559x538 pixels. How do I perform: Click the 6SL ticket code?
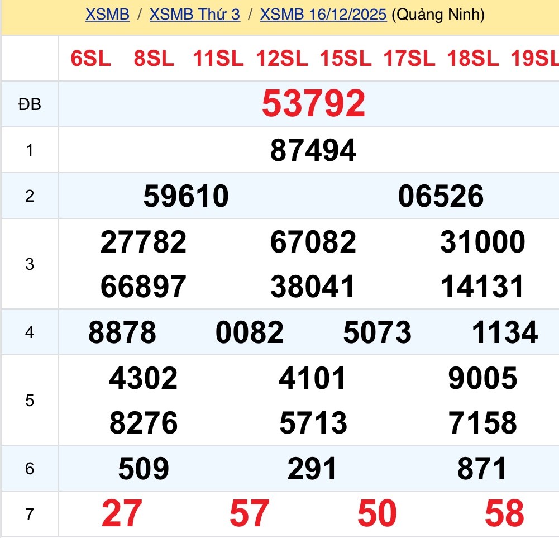tap(90, 59)
